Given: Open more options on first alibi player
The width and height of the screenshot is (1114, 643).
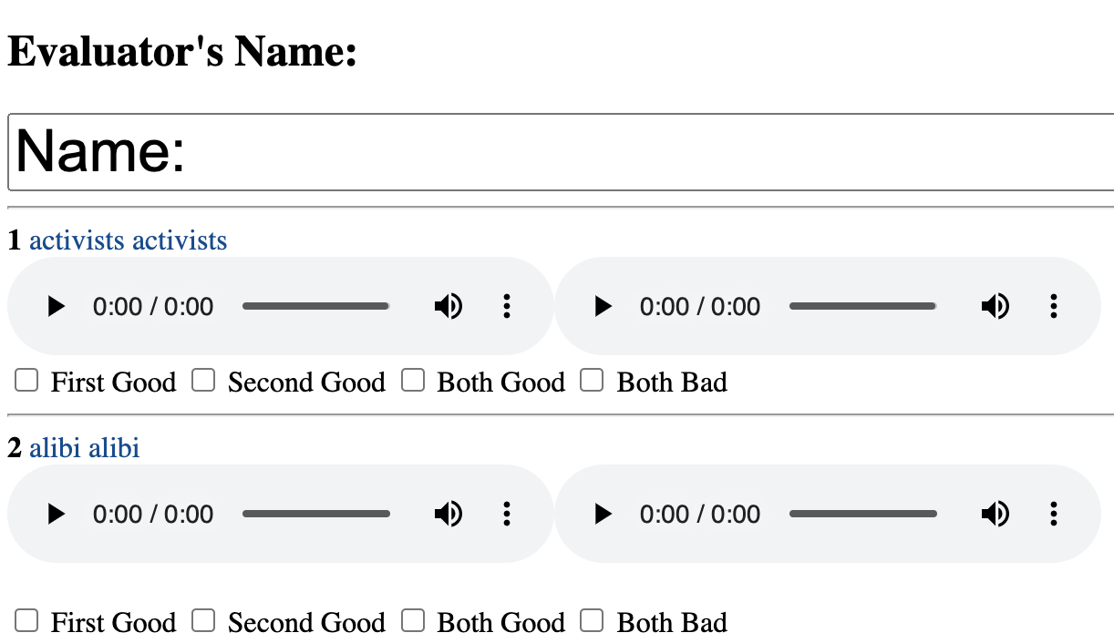Looking at the screenshot, I should click(507, 515).
